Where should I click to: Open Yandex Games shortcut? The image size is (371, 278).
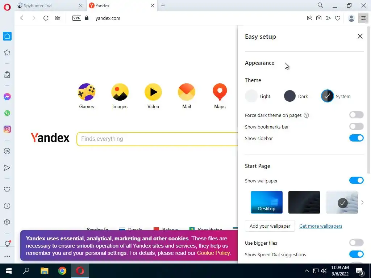pos(87,96)
